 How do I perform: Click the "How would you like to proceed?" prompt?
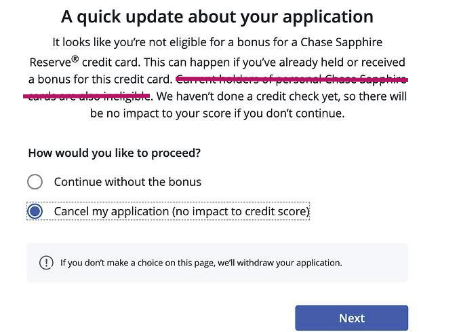[x=114, y=153]
